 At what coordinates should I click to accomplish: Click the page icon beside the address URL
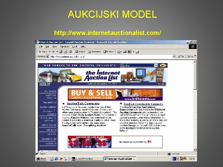(x=48, y=57)
